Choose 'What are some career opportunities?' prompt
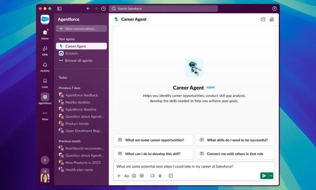Viewport: 316px width, 190px height. (x=153, y=140)
